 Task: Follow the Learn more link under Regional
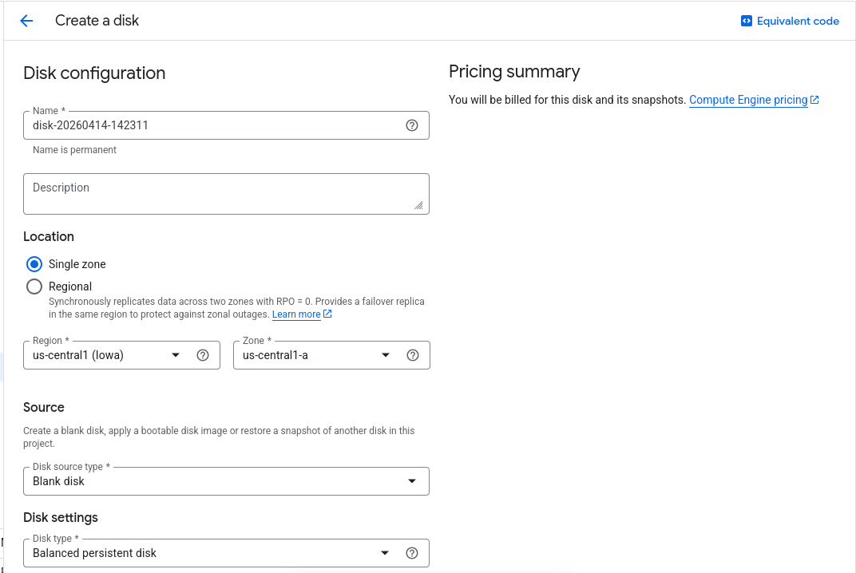click(295, 314)
